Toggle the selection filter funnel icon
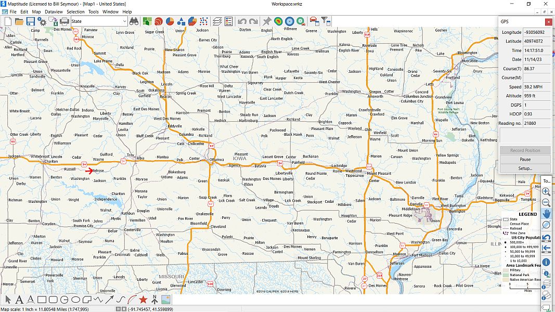The width and height of the screenshot is (555, 312). coord(325,21)
